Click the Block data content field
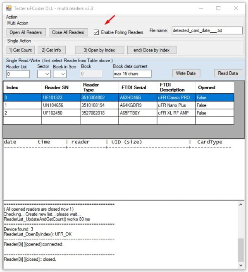Image resolution: width=248 pixels, height=272 pixels. click(132, 74)
